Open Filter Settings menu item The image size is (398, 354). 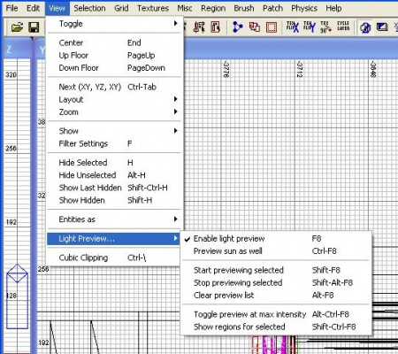tap(114, 143)
